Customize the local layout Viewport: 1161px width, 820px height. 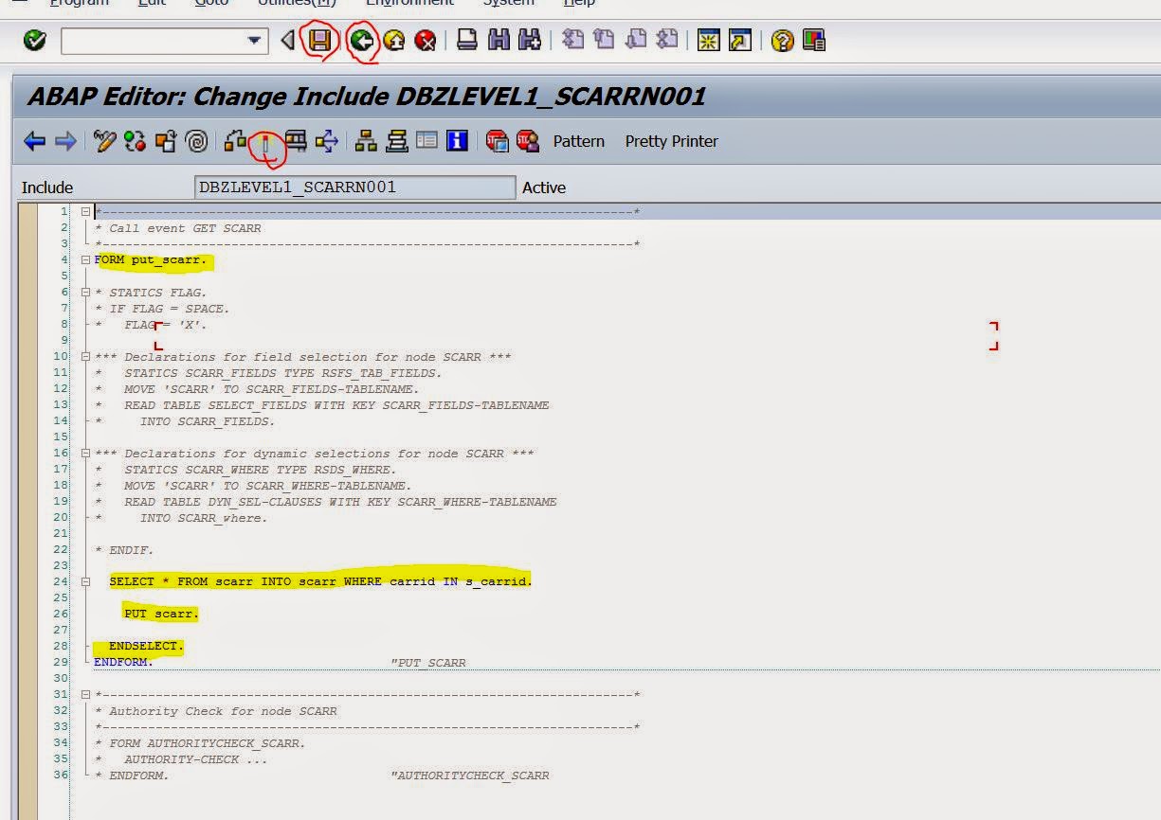(811, 41)
